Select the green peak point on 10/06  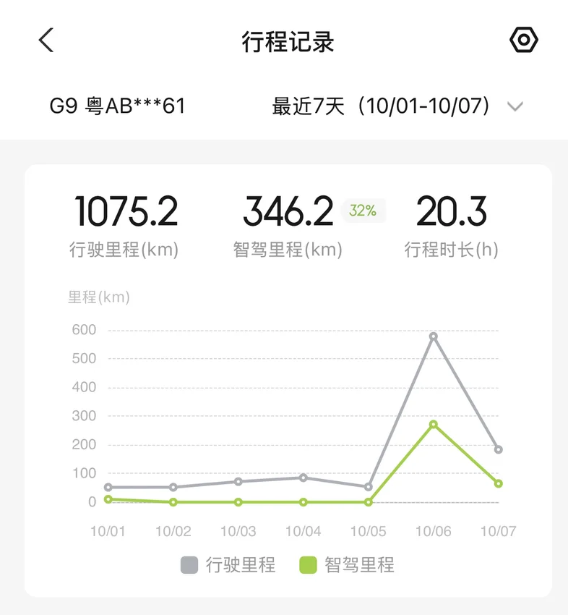click(434, 425)
